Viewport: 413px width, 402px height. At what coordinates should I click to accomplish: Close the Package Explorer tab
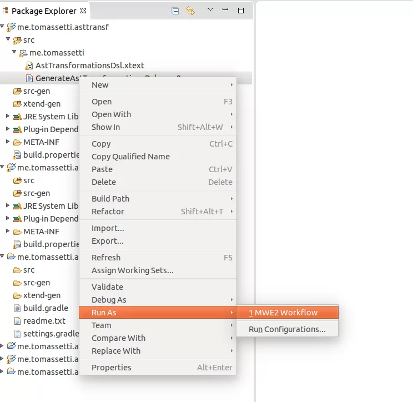(83, 11)
